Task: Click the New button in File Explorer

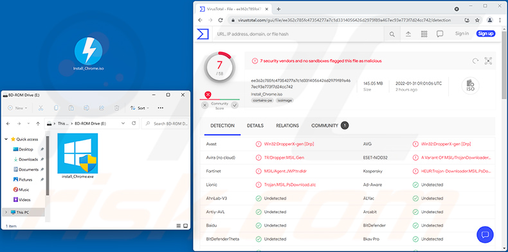Action: 18,108
